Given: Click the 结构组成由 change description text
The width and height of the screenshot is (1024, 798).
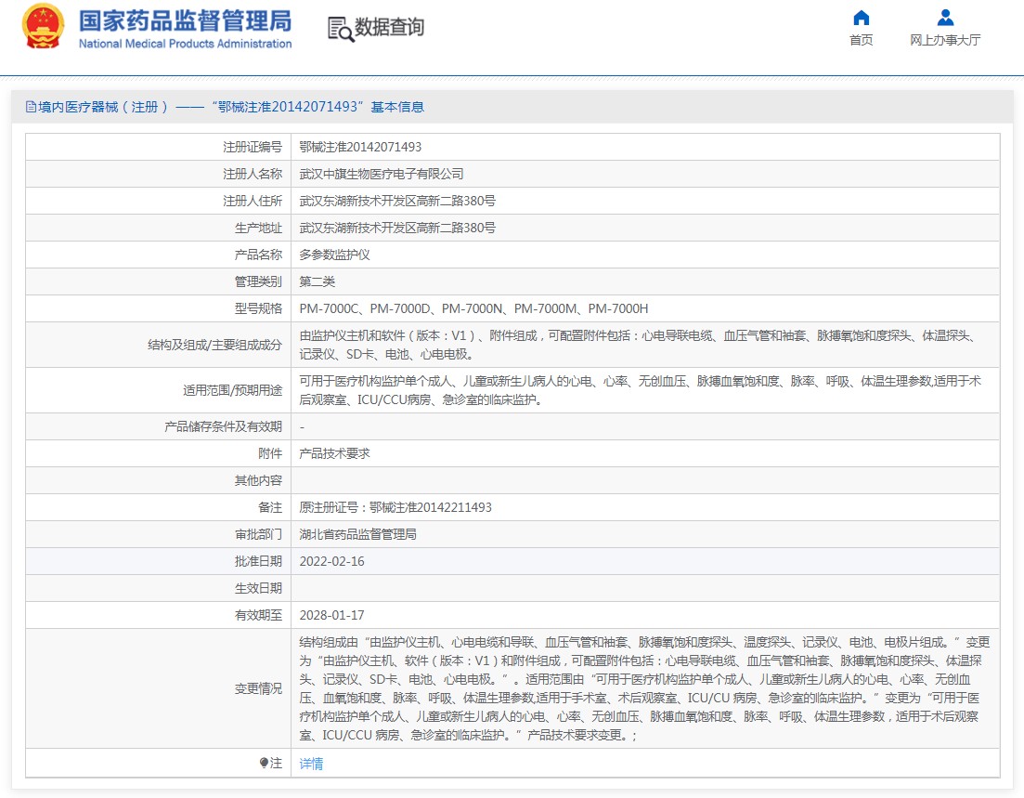Looking at the screenshot, I should coord(644,689).
